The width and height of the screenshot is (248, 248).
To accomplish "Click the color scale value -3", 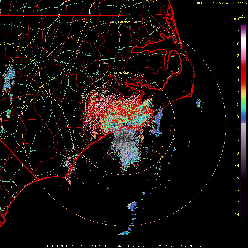I will [x=237, y=153].
